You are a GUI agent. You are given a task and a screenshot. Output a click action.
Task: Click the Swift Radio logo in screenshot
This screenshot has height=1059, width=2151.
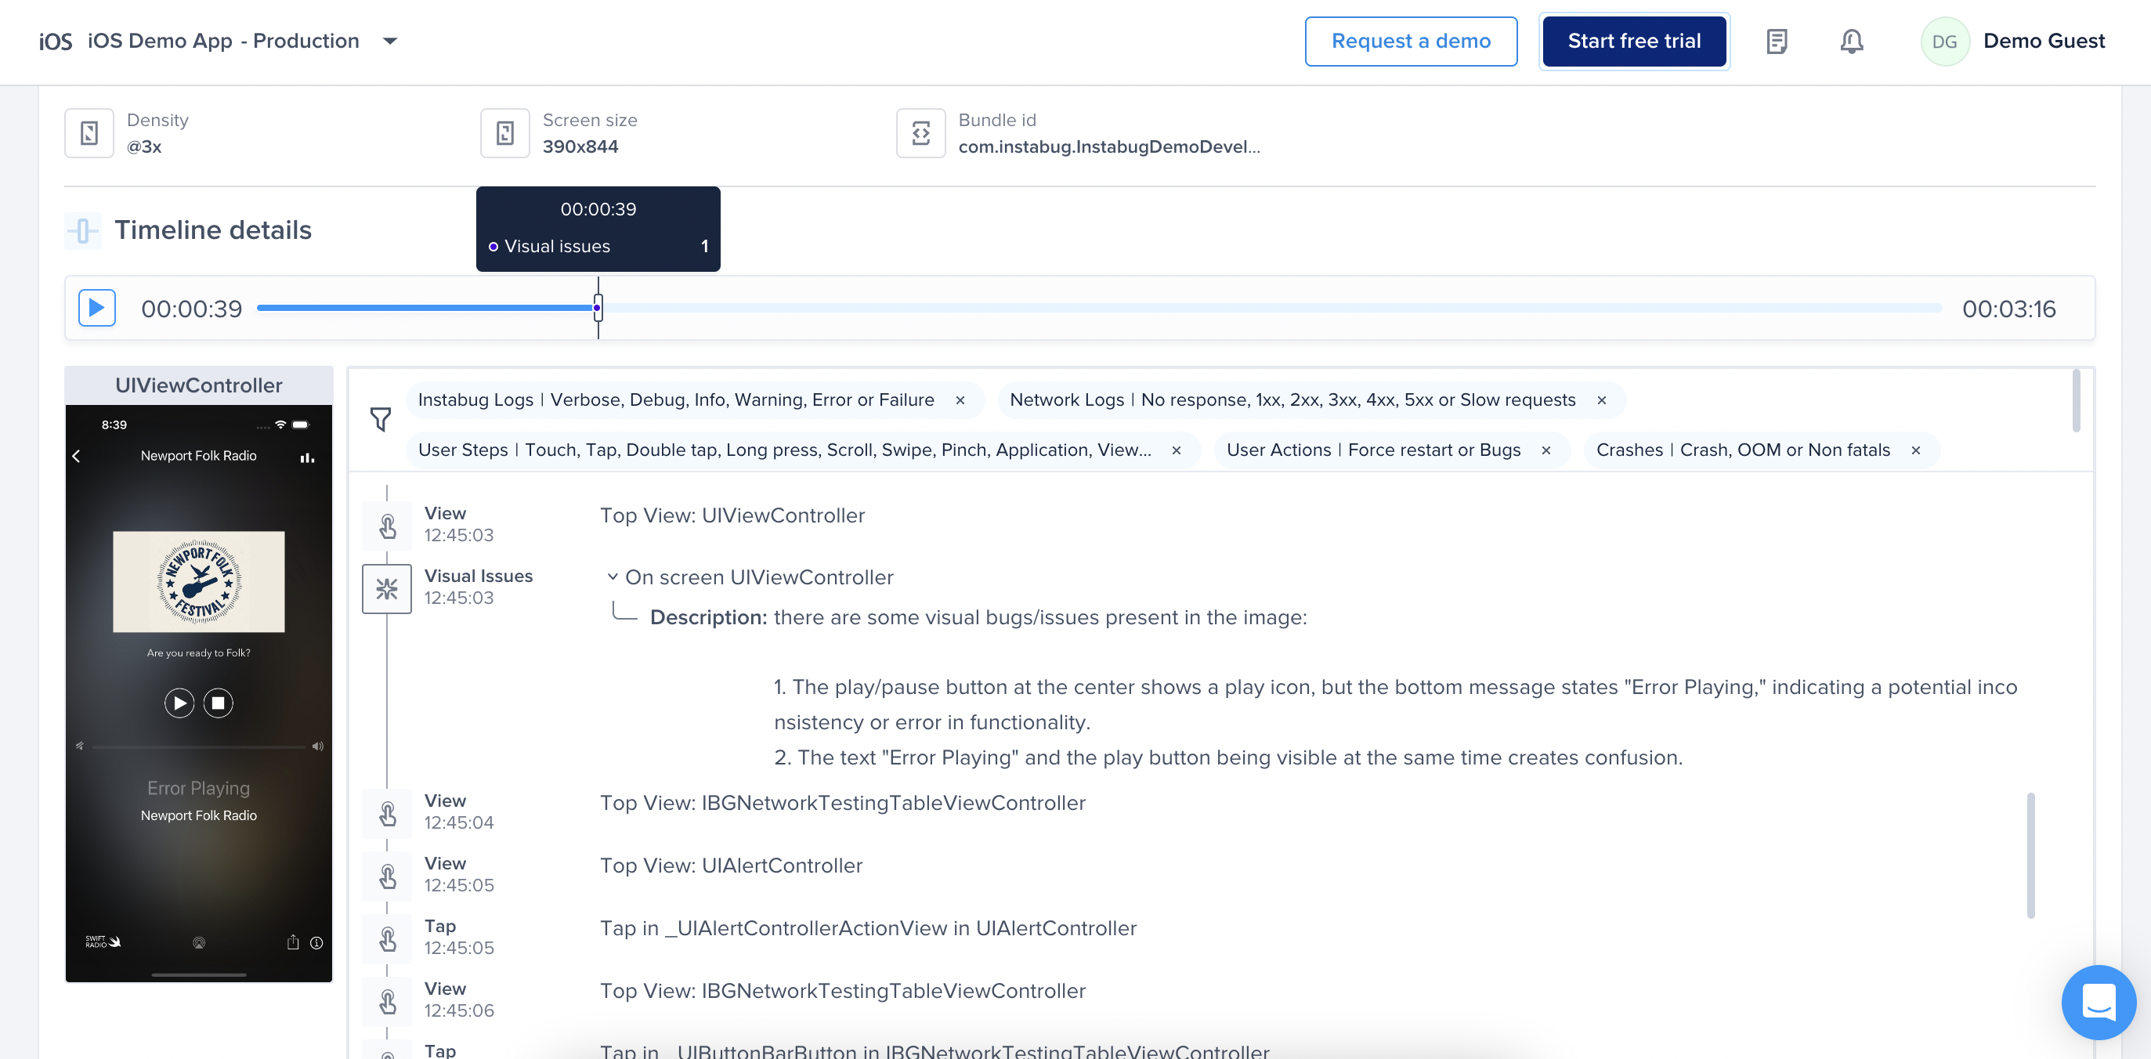click(x=103, y=942)
